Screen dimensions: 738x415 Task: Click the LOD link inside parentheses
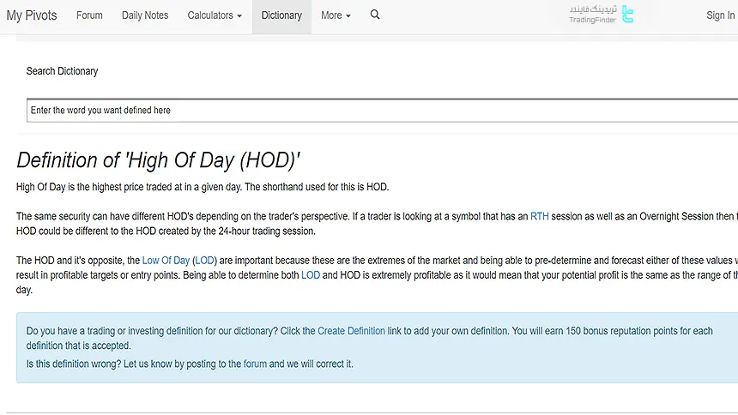(204, 261)
